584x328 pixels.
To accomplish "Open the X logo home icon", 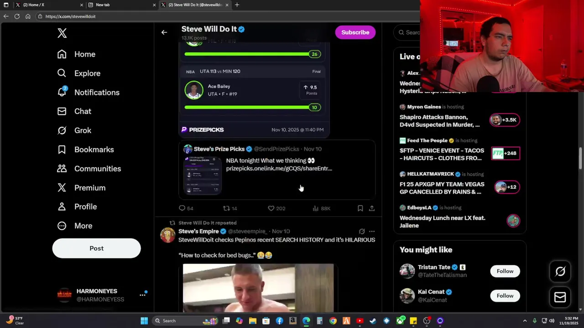I will coord(62,33).
